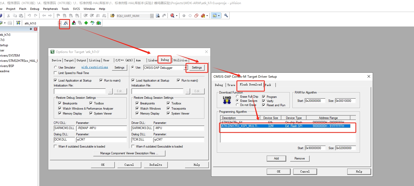Viewport: 414px width, 186px height.
Task: Click the Enable/Disable Breakpoint hollow circle icon
Action: pyautogui.click(x=190, y=16)
